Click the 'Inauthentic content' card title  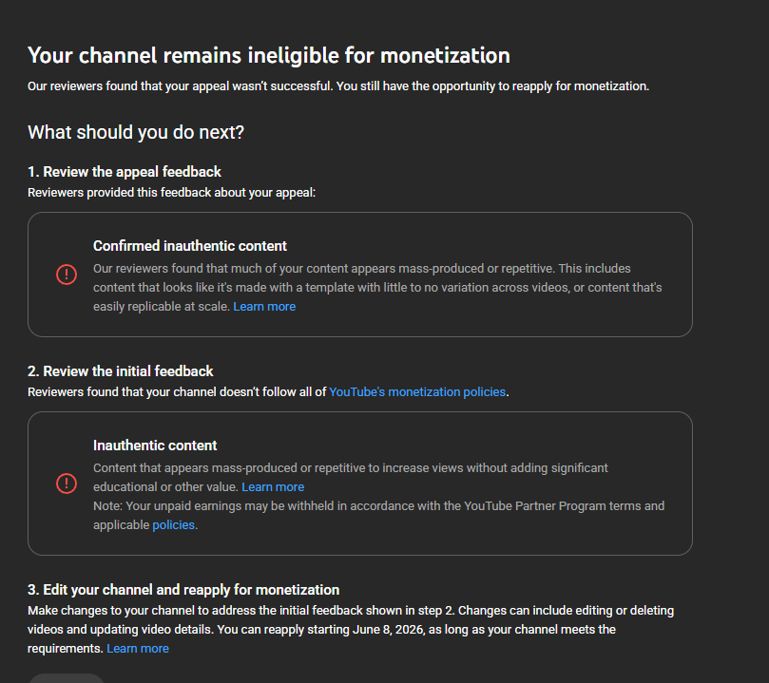(x=155, y=446)
